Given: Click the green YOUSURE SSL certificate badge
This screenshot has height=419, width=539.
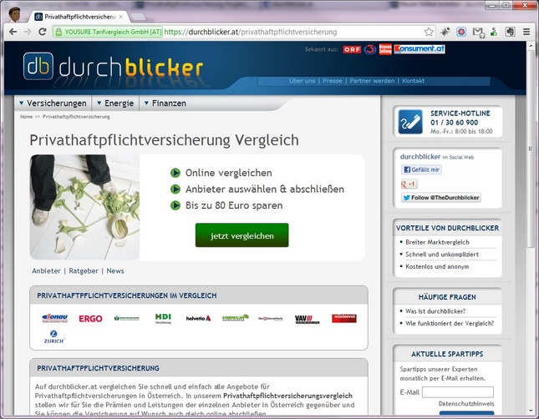Looking at the screenshot, I should click(x=108, y=32).
